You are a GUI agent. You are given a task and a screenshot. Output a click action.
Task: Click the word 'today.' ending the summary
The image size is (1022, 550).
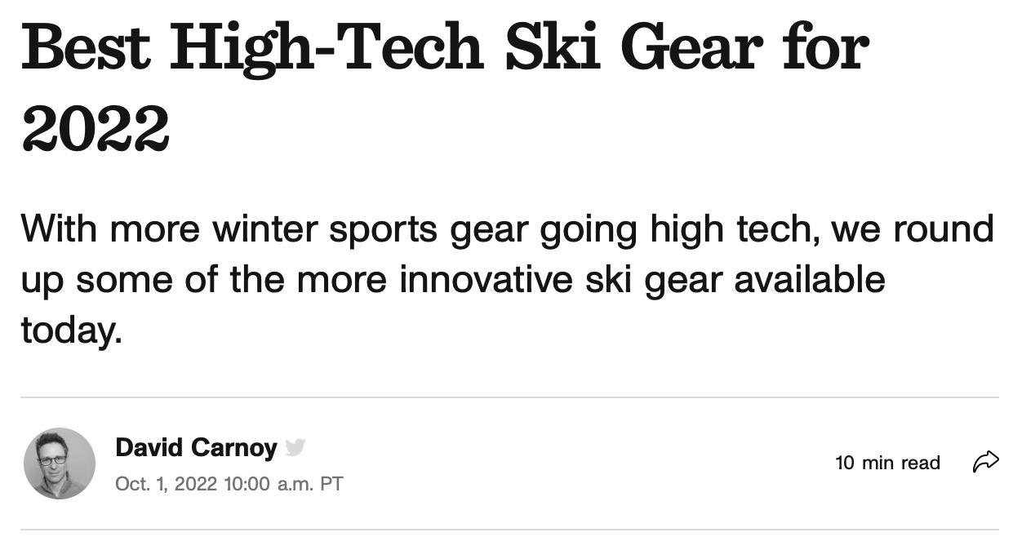click(x=71, y=330)
